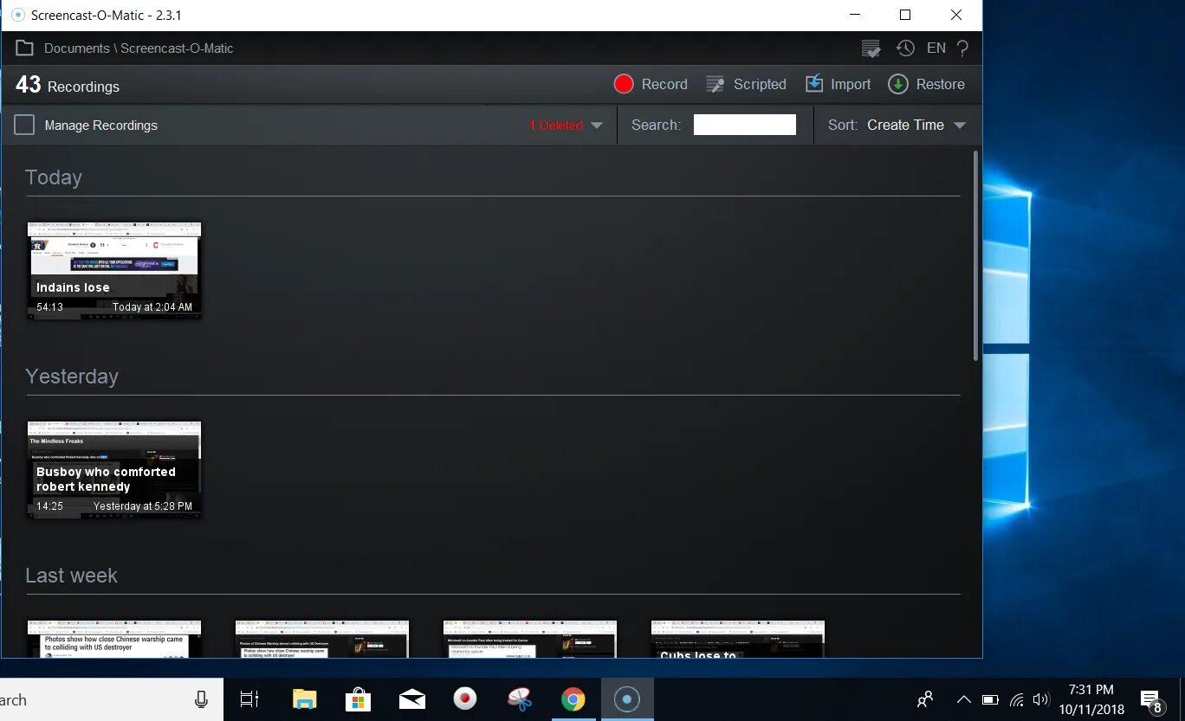
Task: Open the People icon in the tray
Action: point(926,699)
